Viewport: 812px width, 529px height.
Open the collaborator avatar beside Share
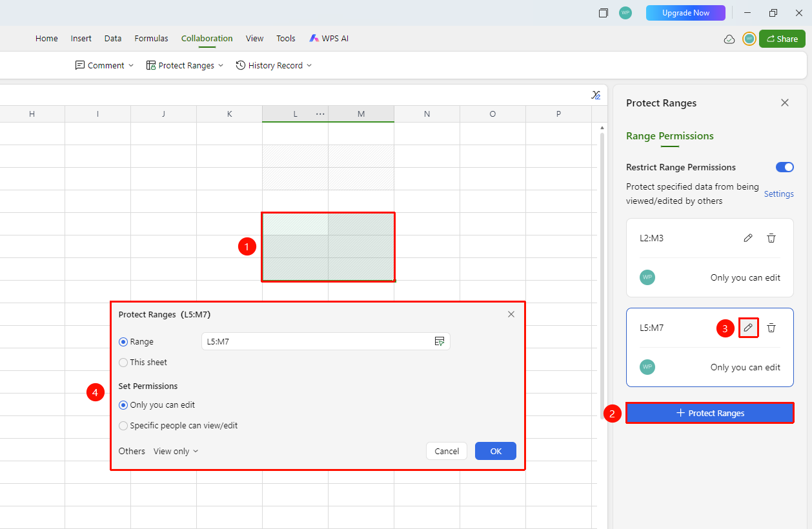(749, 39)
